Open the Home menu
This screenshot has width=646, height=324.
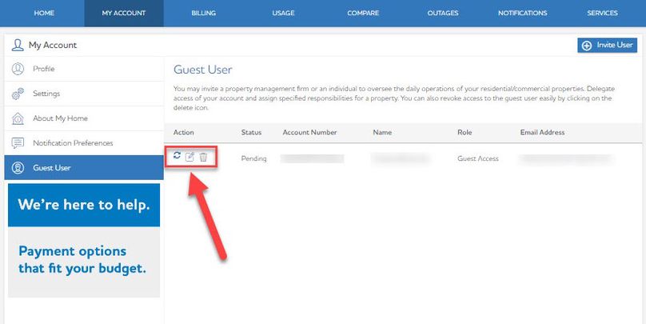[x=44, y=14]
